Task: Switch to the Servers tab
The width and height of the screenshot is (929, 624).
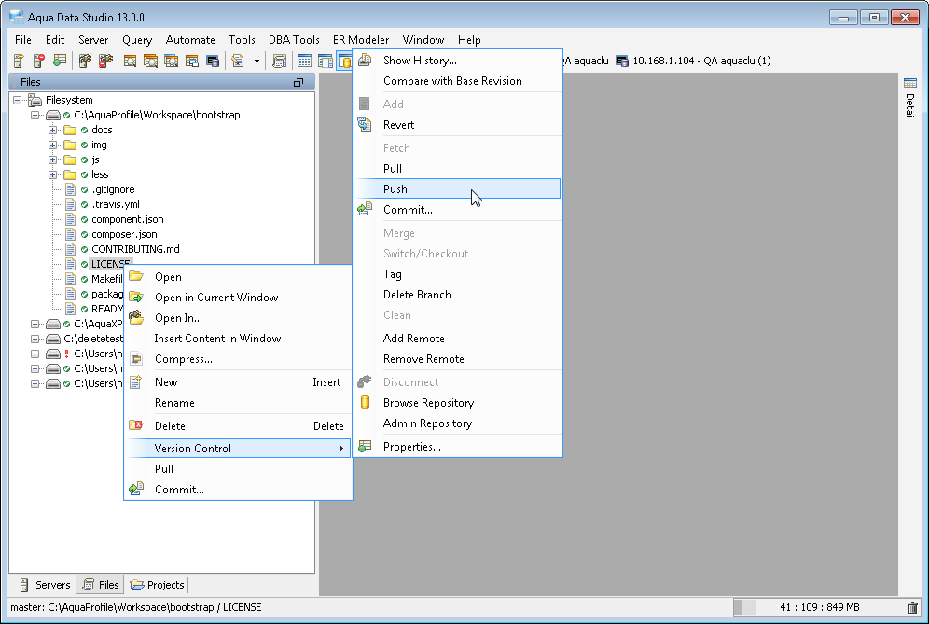Action: (x=45, y=585)
